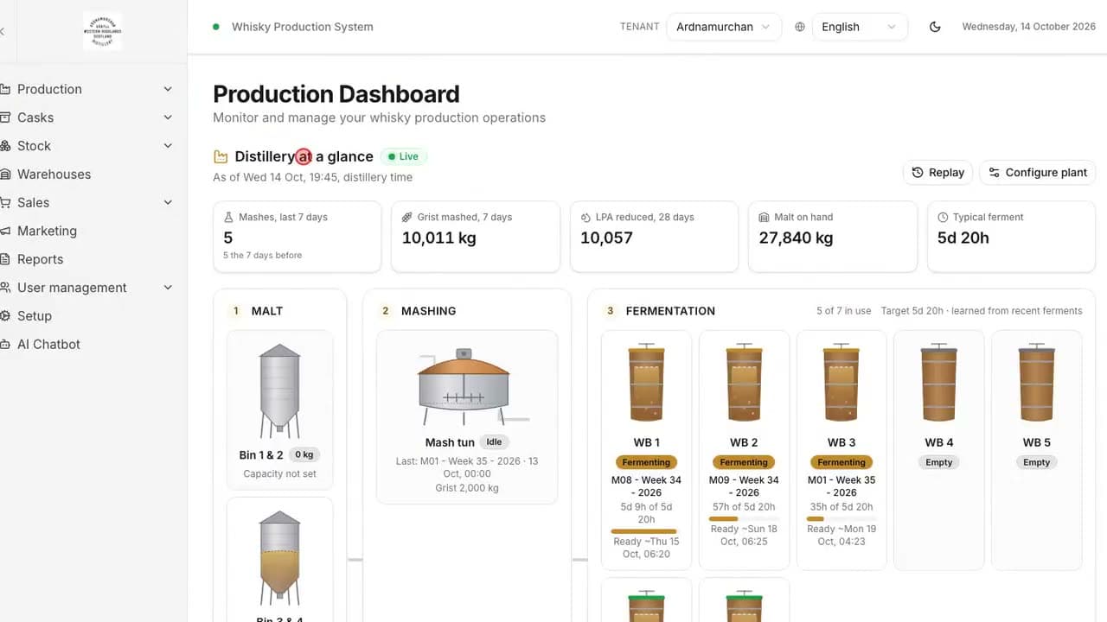Select the WB 2 washback vessel
1107x622 pixels.
click(744, 382)
